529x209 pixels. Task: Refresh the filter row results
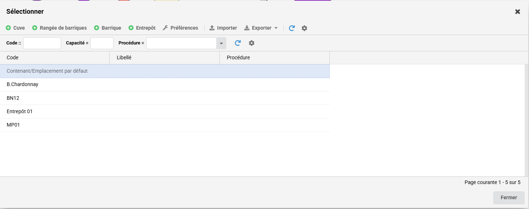238,43
